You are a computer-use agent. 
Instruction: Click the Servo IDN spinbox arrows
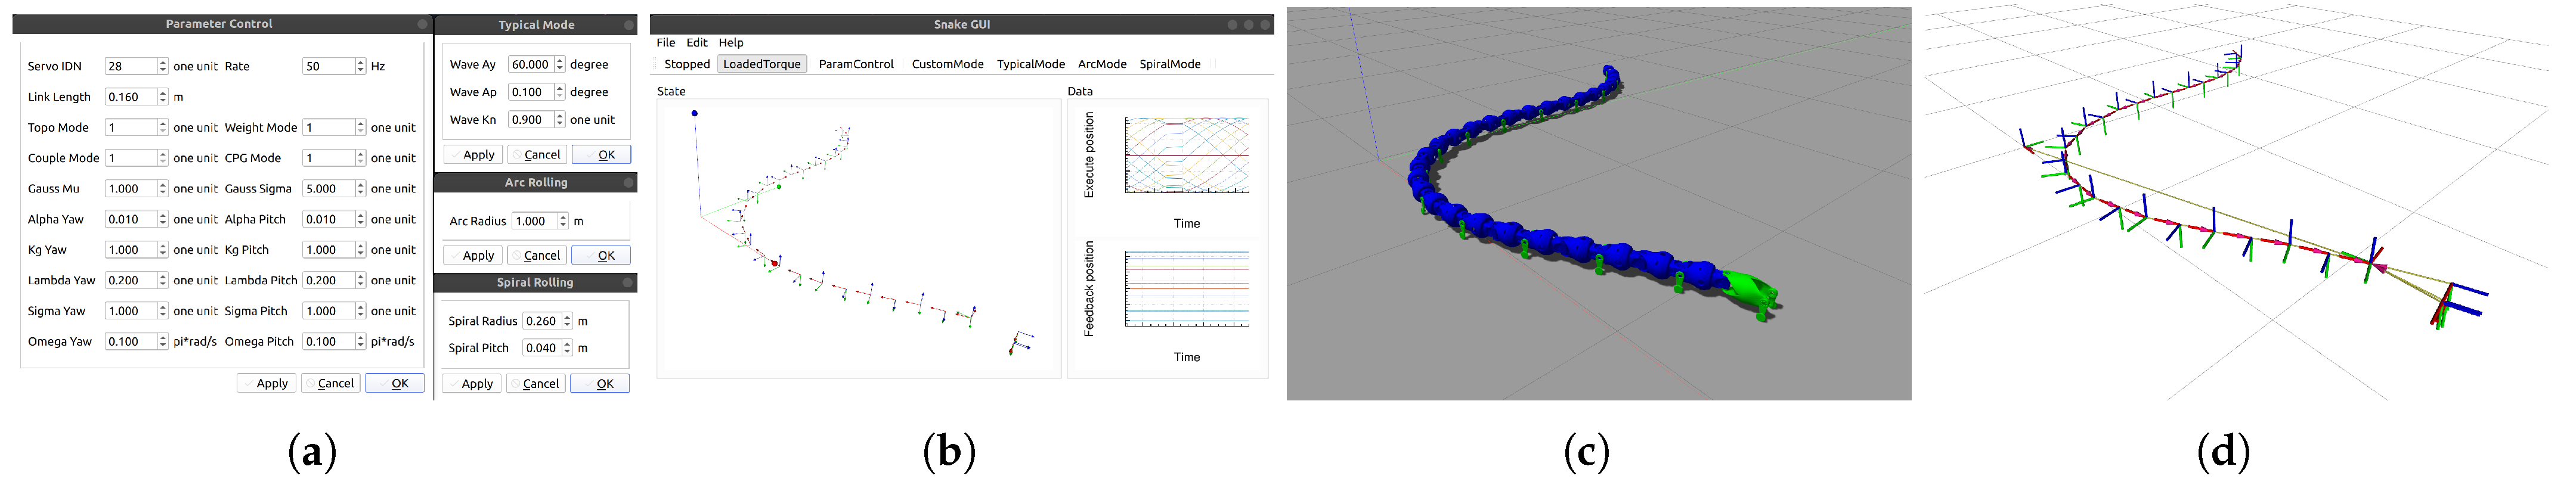click(x=162, y=66)
